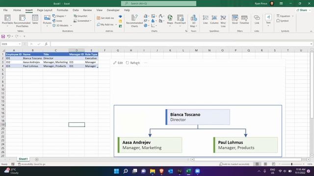The height and width of the screenshot is (176, 314).
Task: Insert a Slicer filter
Action: [235, 20]
